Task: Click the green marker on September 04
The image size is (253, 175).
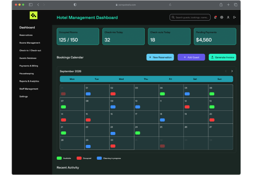Action: 162,94
